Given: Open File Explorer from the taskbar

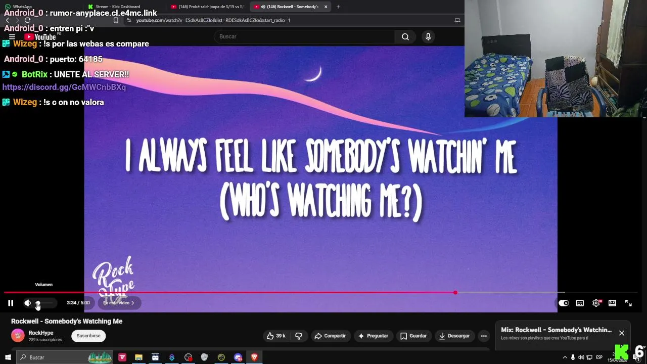Looking at the screenshot, I should (138, 357).
